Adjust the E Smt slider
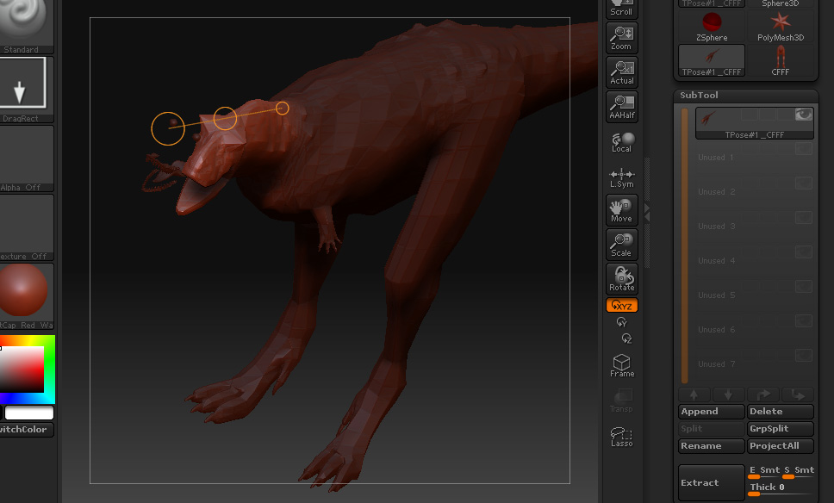This screenshot has width=834, height=503. (x=764, y=472)
